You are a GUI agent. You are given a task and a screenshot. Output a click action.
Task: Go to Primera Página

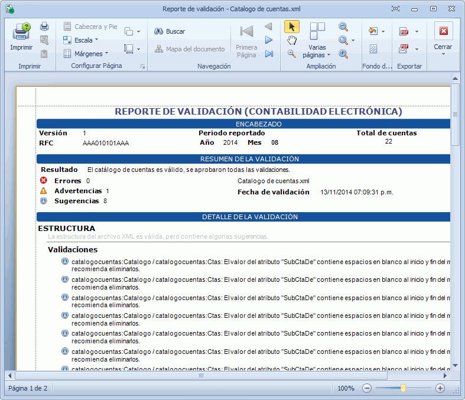[x=246, y=41]
